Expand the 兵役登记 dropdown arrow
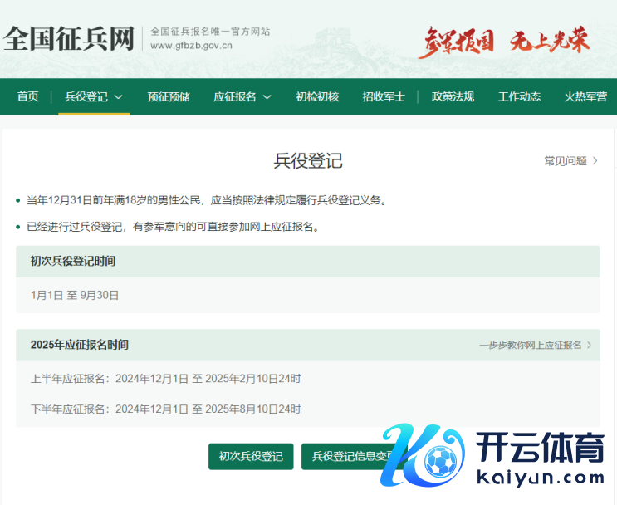This screenshot has height=505, width=617. coord(119,97)
